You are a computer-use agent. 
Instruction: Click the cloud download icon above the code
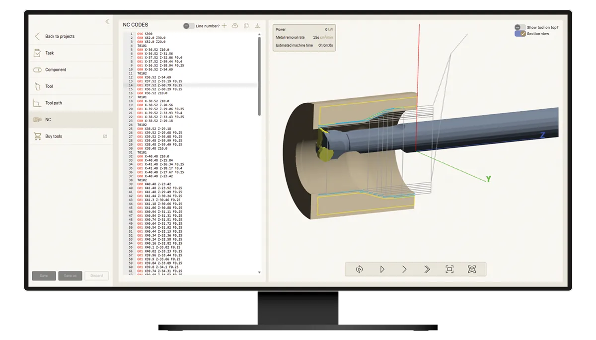point(235,26)
